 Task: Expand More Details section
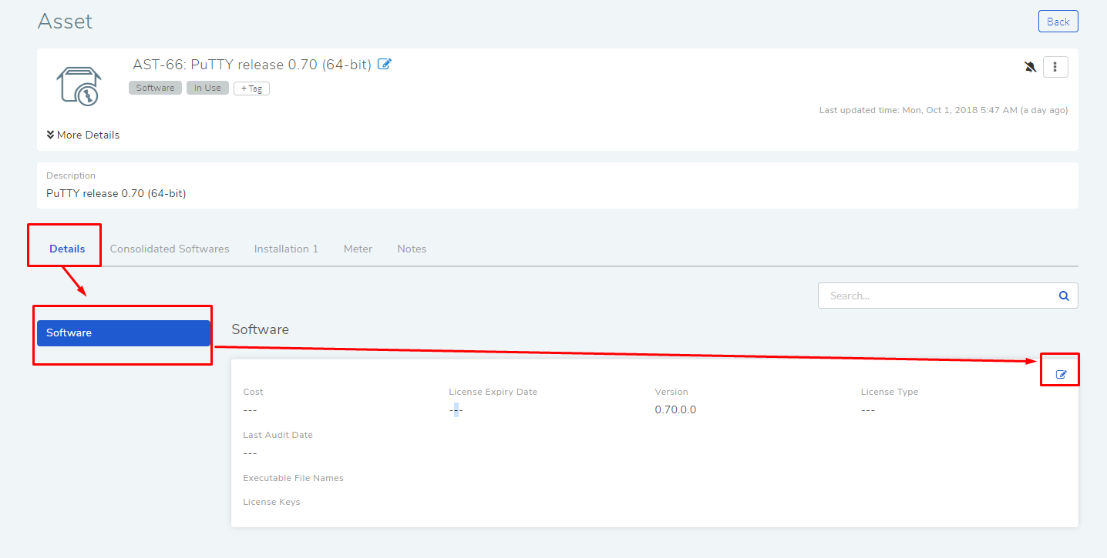point(82,135)
